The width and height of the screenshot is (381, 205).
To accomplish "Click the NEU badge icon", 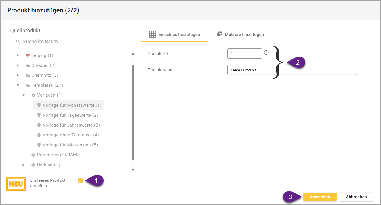I will (x=16, y=184).
